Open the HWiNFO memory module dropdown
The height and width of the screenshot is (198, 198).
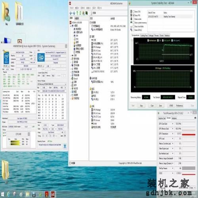click(x=52, y=84)
